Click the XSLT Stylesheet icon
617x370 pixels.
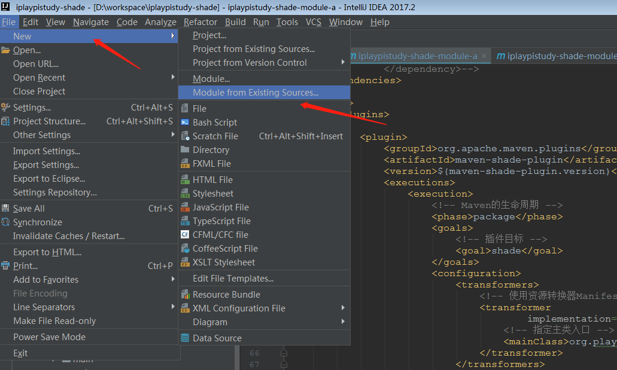[184, 262]
